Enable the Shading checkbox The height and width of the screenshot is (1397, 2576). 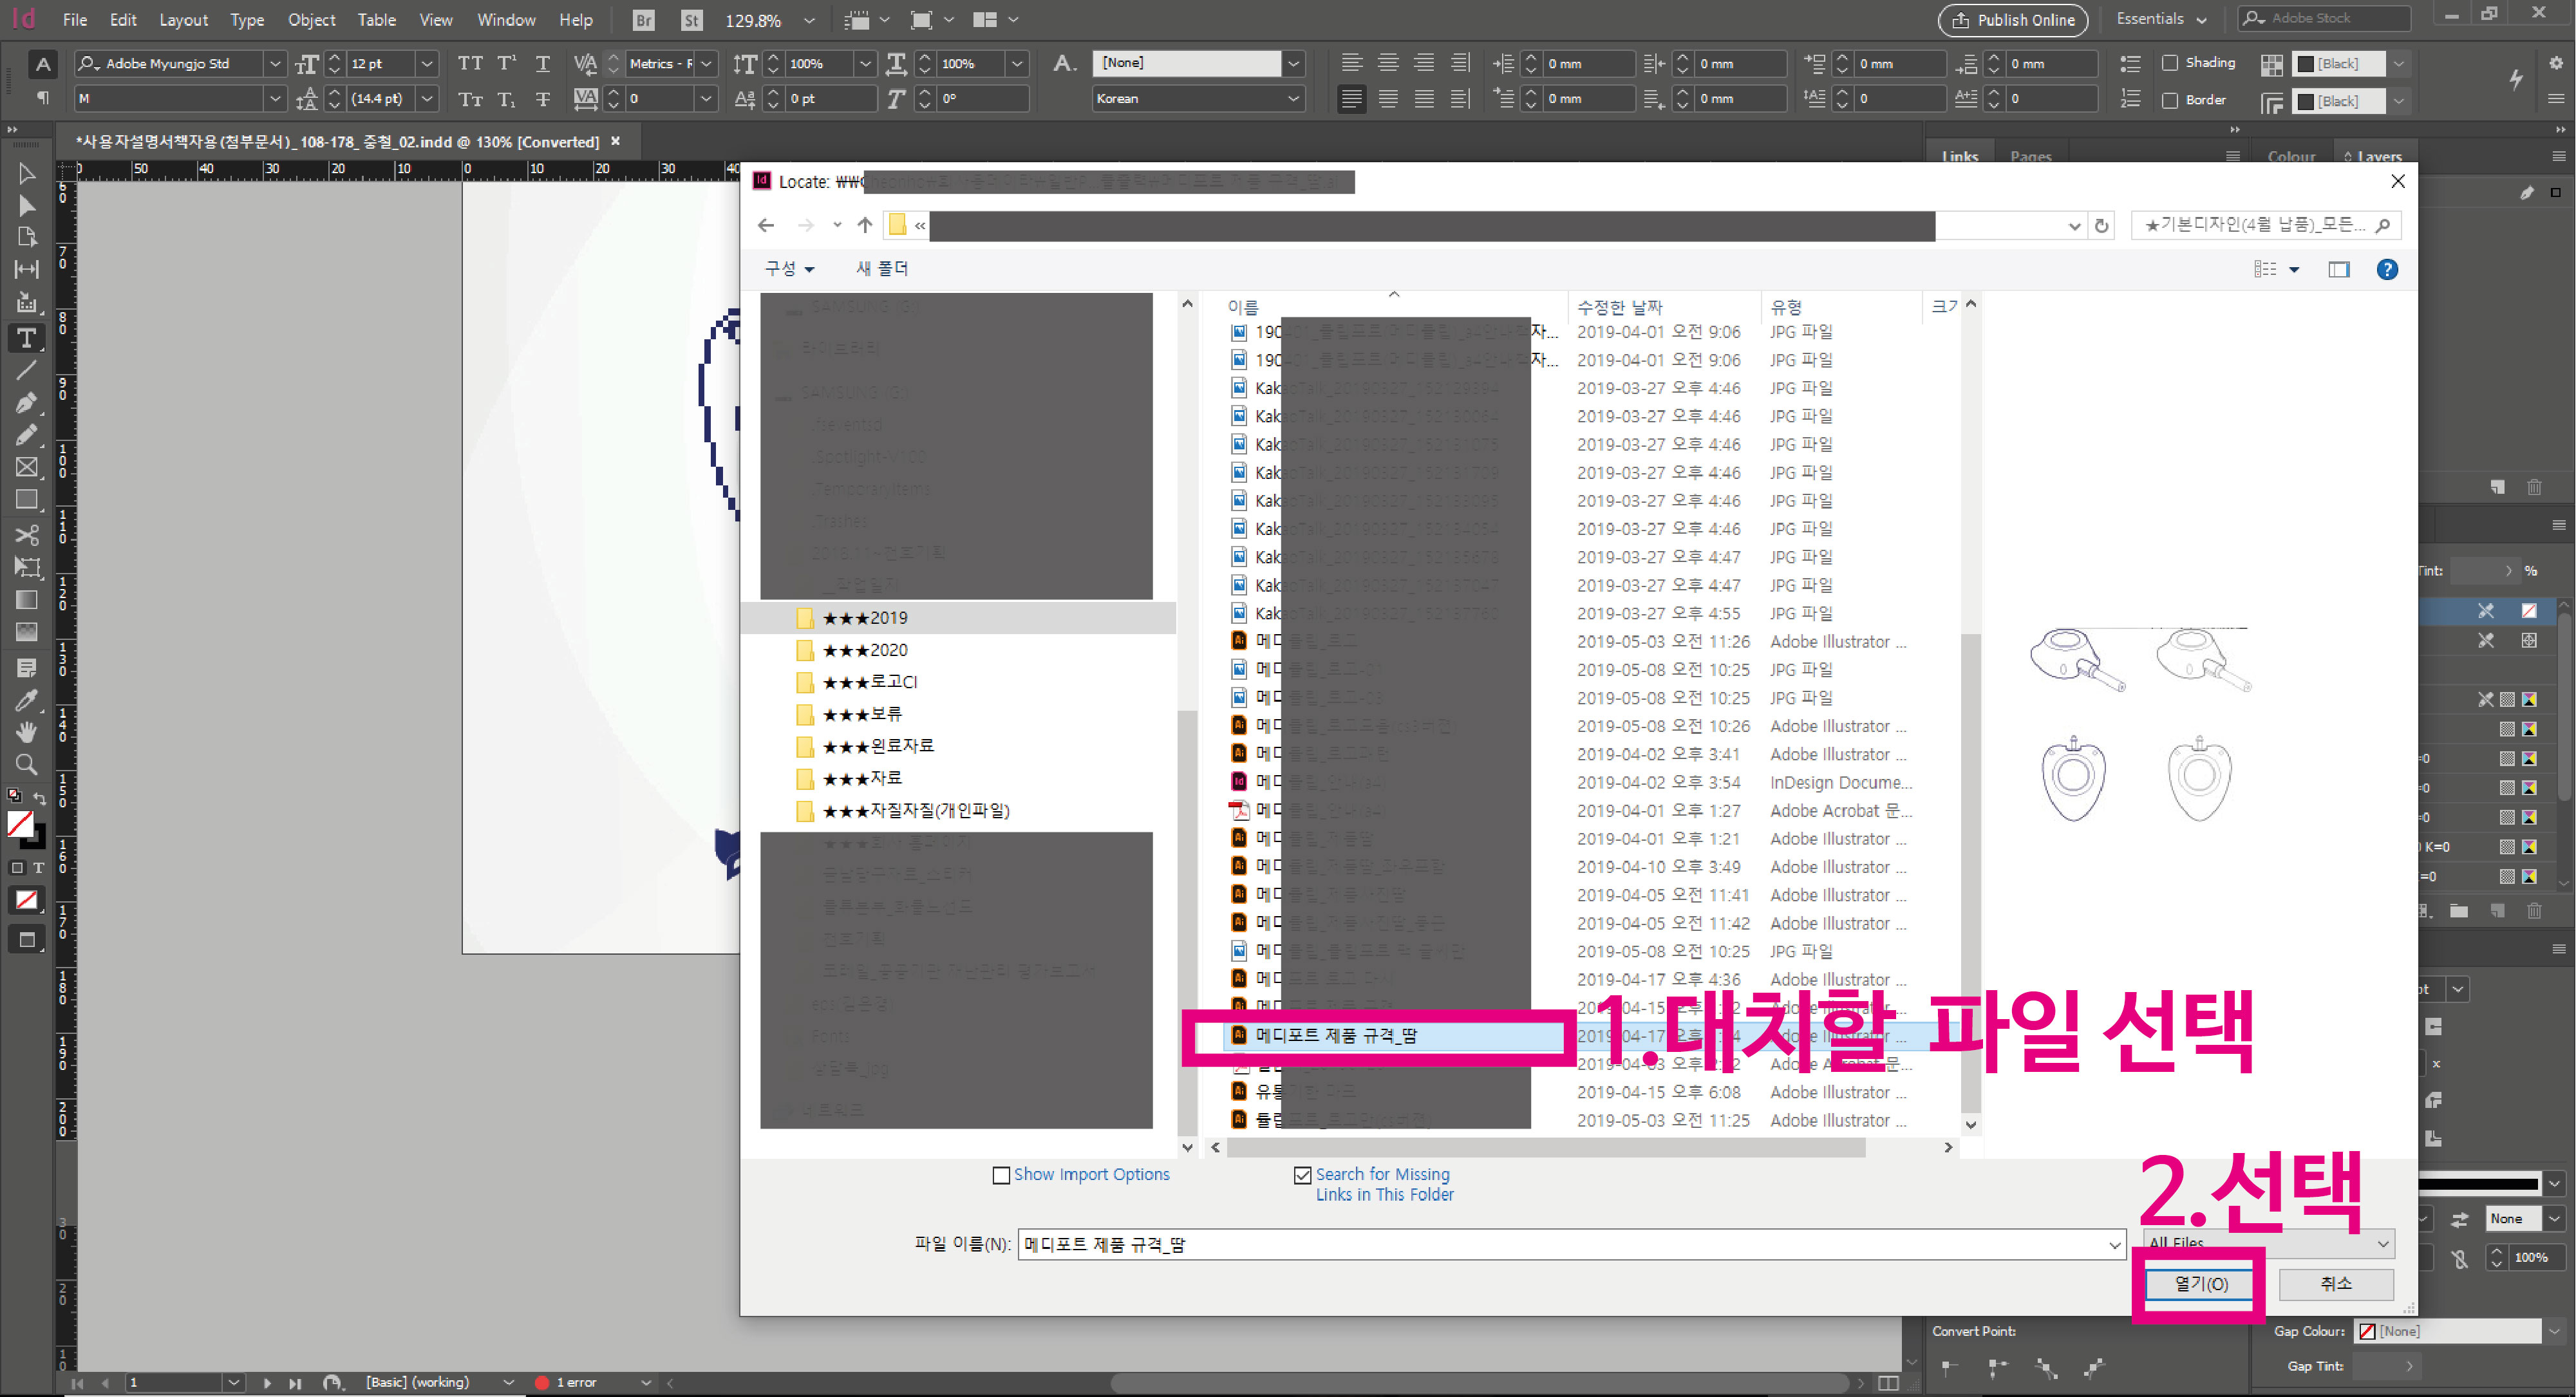[2169, 63]
